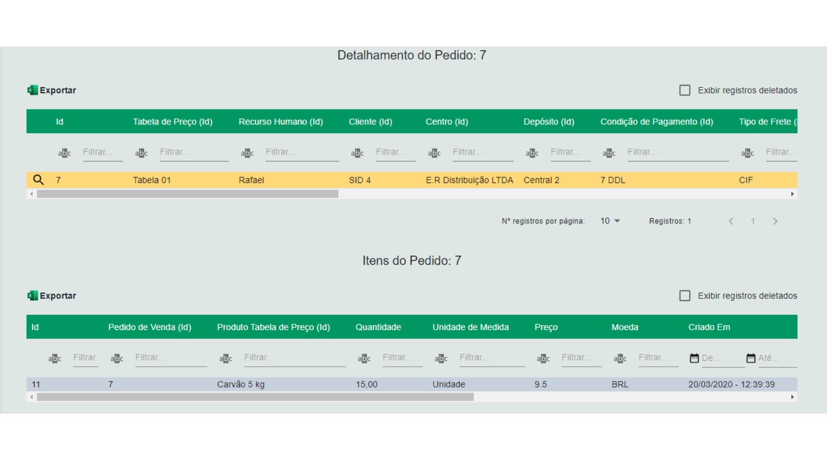The width and height of the screenshot is (827, 465).
Task: Focus the Depósito (Id) filter input
Action: pyautogui.click(x=570, y=152)
